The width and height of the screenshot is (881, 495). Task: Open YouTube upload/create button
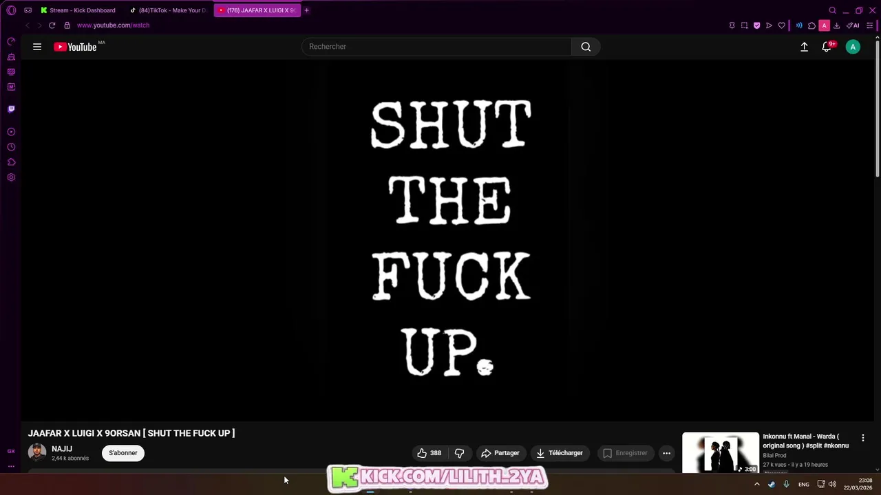[804, 47]
